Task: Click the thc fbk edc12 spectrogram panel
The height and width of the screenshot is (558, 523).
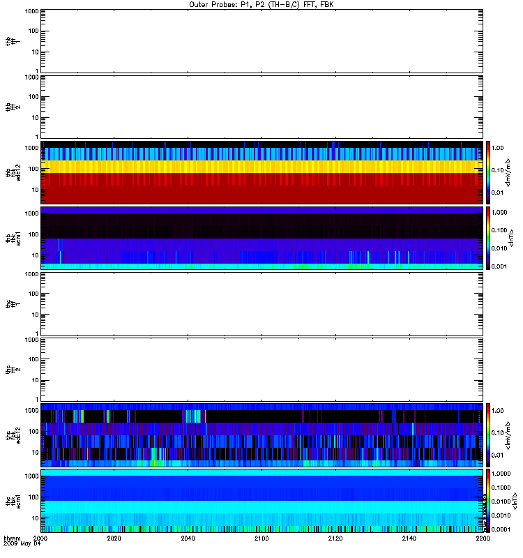Action: pyautogui.click(x=262, y=435)
